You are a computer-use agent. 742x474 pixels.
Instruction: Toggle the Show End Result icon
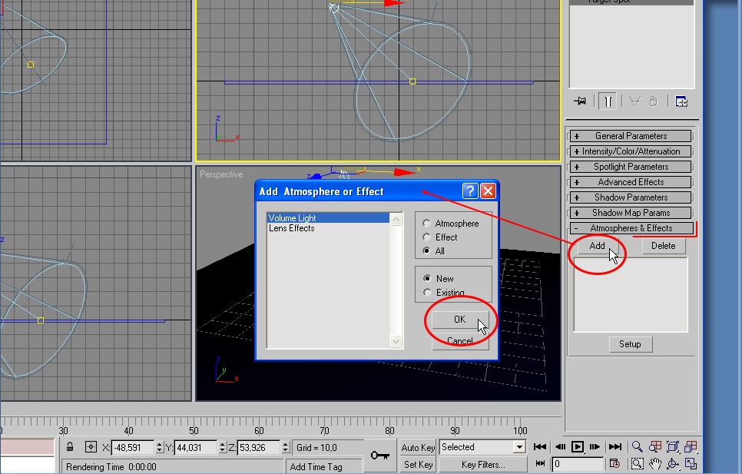(x=608, y=101)
